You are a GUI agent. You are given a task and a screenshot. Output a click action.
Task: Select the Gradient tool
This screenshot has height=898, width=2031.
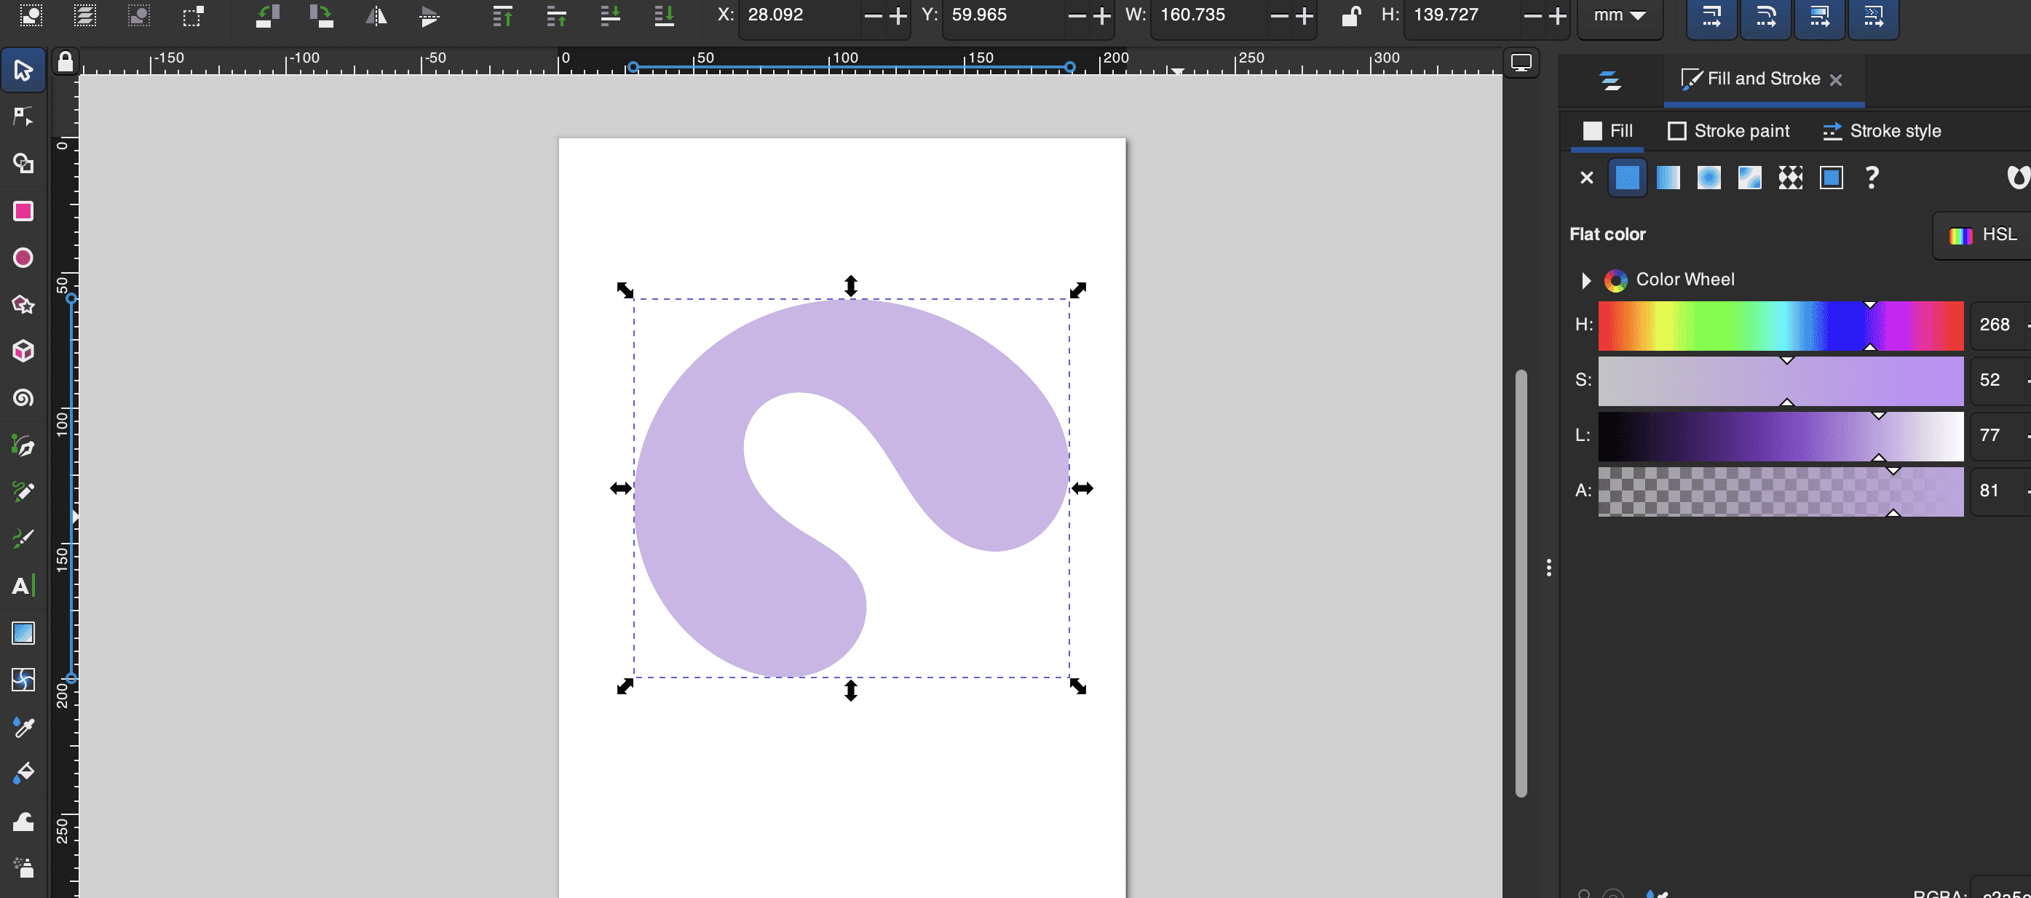[23, 633]
